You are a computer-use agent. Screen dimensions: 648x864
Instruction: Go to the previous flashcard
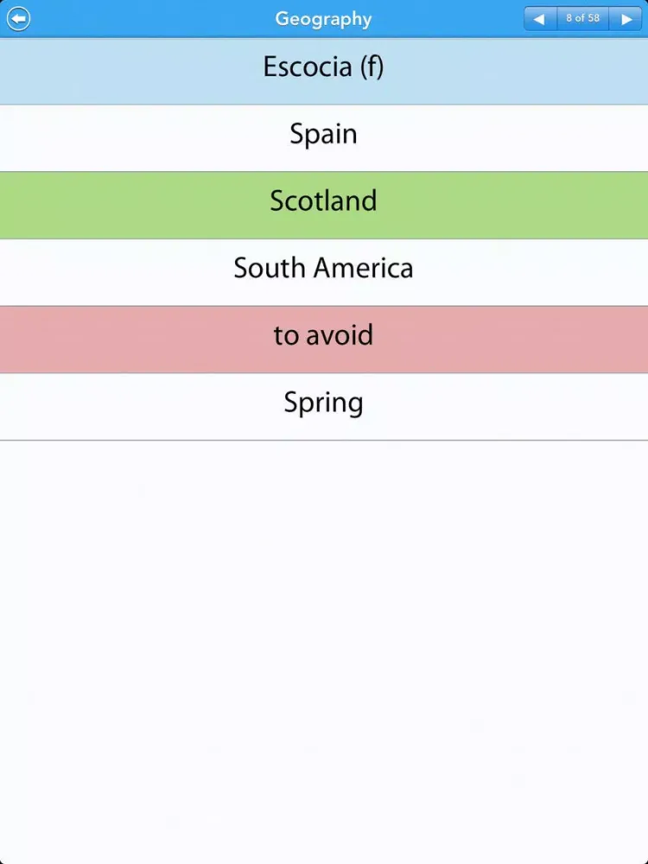click(x=540, y=18)
